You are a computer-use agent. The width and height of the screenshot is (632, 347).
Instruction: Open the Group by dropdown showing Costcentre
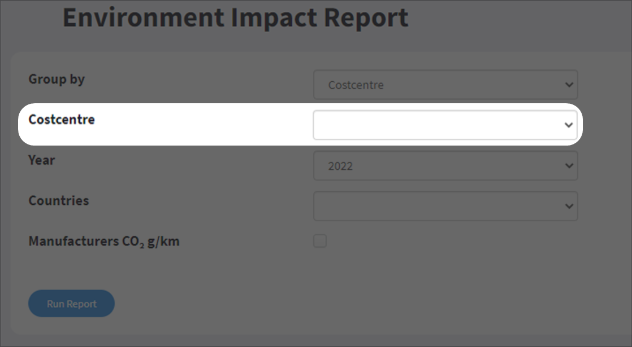(x=445, y=85)
